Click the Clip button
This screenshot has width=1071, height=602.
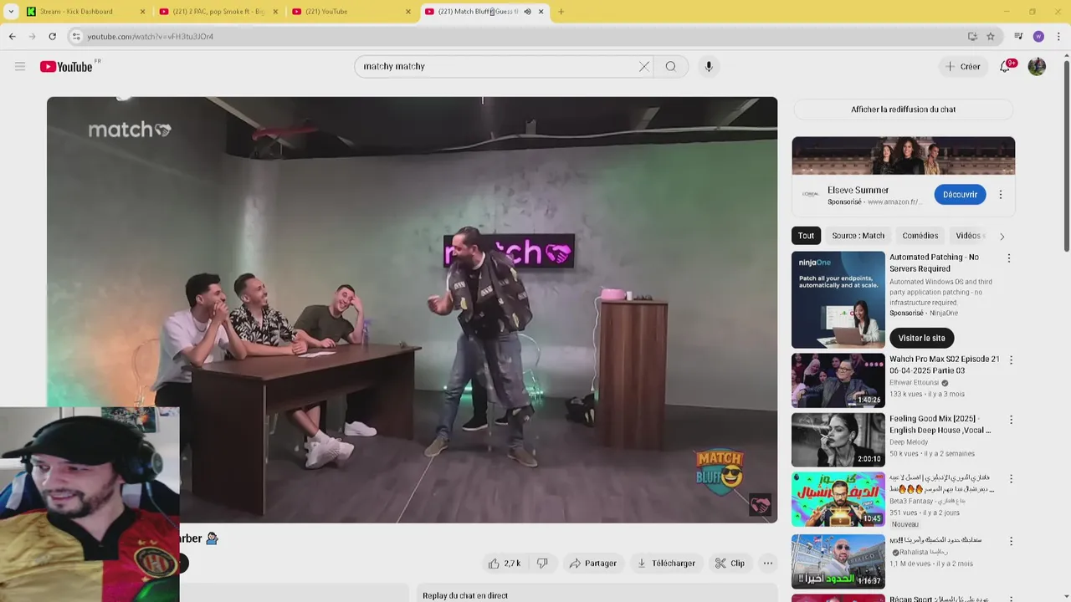pos(730,564)
